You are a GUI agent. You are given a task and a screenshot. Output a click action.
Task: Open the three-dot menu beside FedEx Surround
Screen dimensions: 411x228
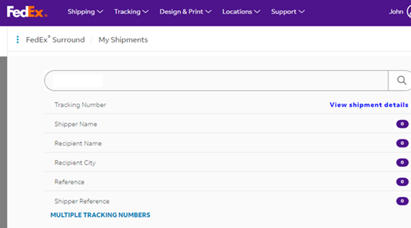(x=18, y=40)
